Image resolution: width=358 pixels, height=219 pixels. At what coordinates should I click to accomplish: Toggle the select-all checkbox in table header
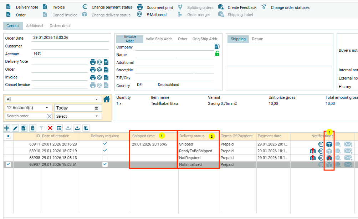(x=9, y=136)
